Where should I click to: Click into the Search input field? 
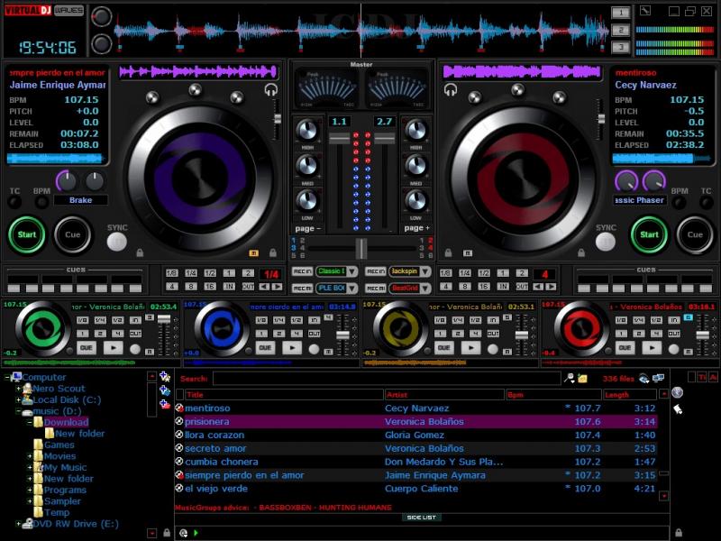coord(387,379)
